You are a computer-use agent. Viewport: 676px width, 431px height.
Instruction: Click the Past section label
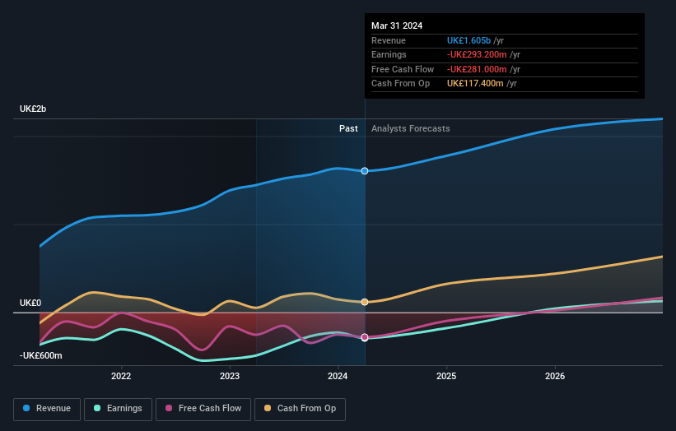coord(348,128)
